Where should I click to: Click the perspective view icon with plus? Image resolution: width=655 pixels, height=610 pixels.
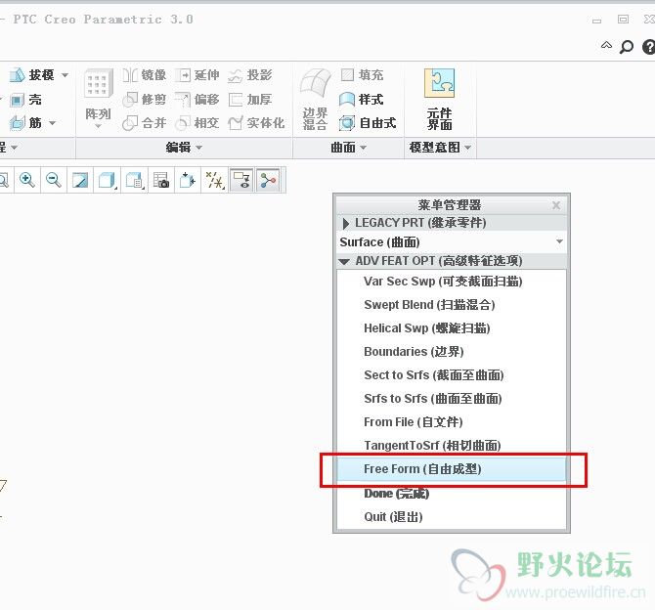click(x=188, y=180)
